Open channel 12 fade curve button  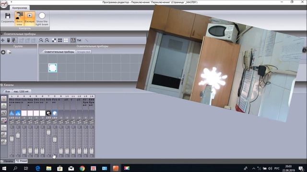[x=79, y=122]
